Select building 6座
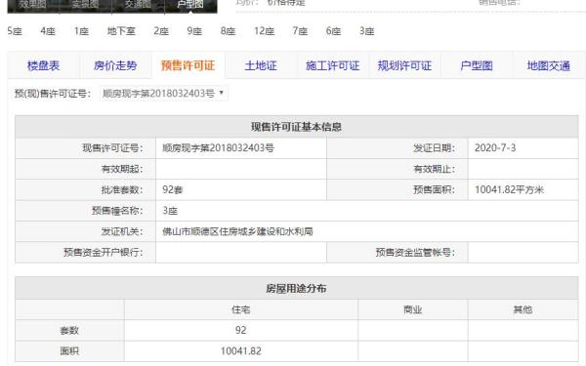The height and width of the screenshot is (366, 586). [x=333, y=31]
